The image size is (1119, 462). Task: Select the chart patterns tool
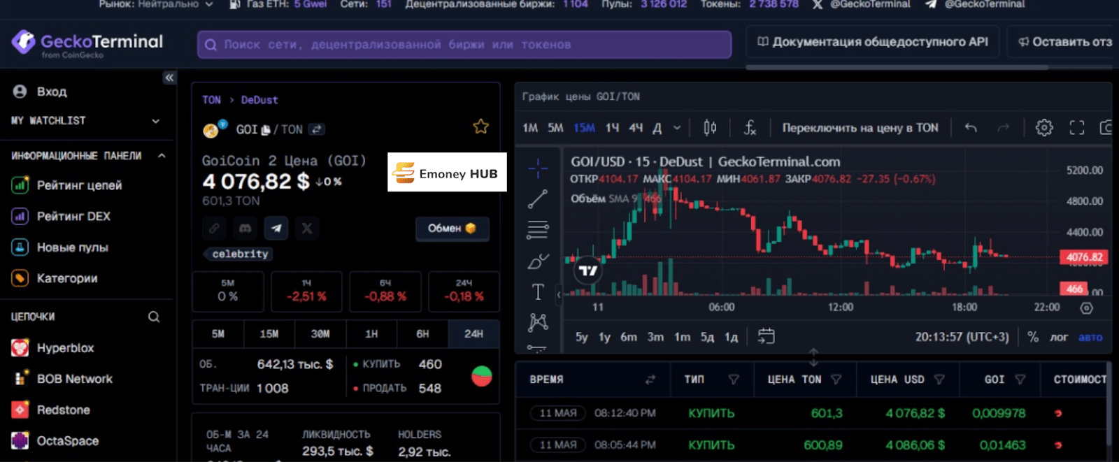pos(538,322)
